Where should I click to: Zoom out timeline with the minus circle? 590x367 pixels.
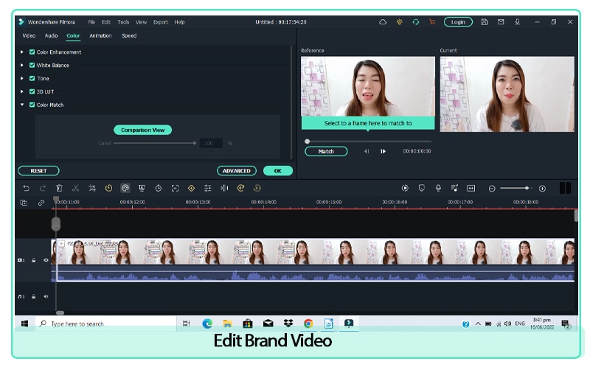pyautogui.click(x=492, y=189)
